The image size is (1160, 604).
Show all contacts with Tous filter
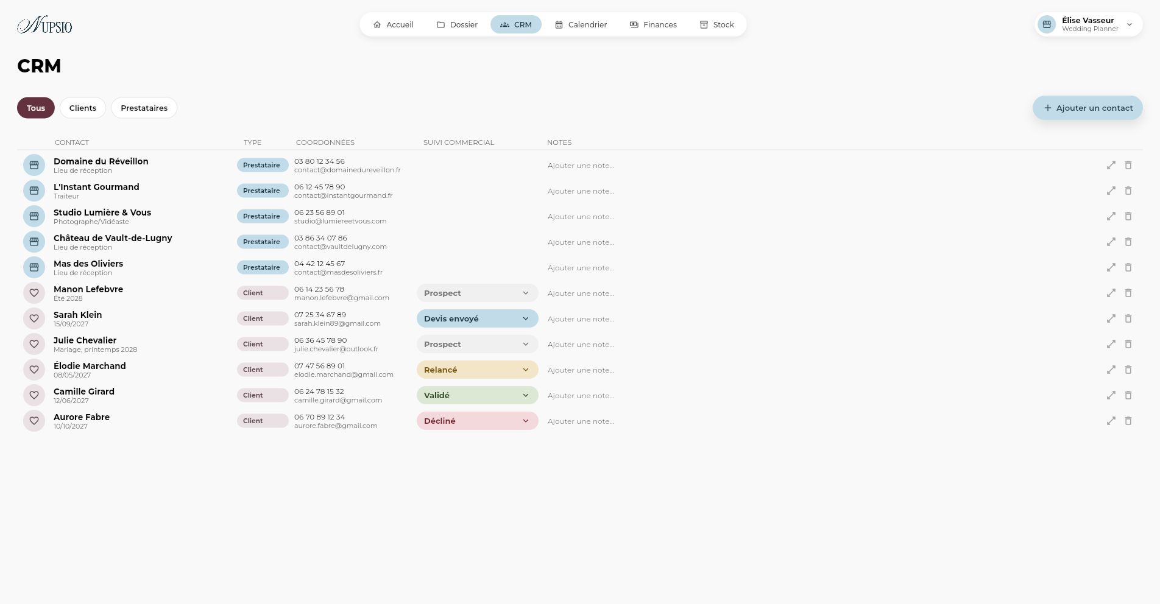pos(36,108)
